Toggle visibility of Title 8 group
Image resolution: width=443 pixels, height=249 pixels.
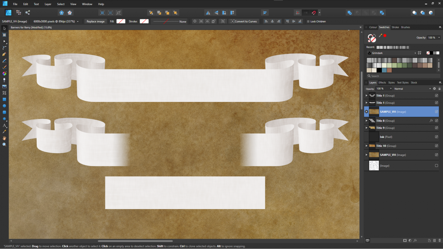tap(437, 121)
